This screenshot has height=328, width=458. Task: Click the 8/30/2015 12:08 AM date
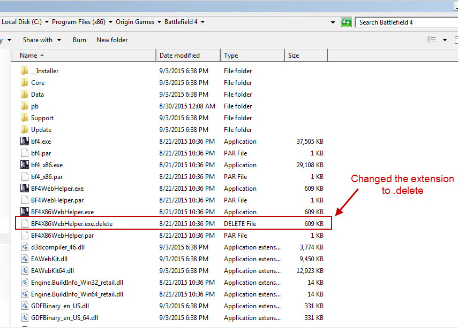tap(187, 106)
